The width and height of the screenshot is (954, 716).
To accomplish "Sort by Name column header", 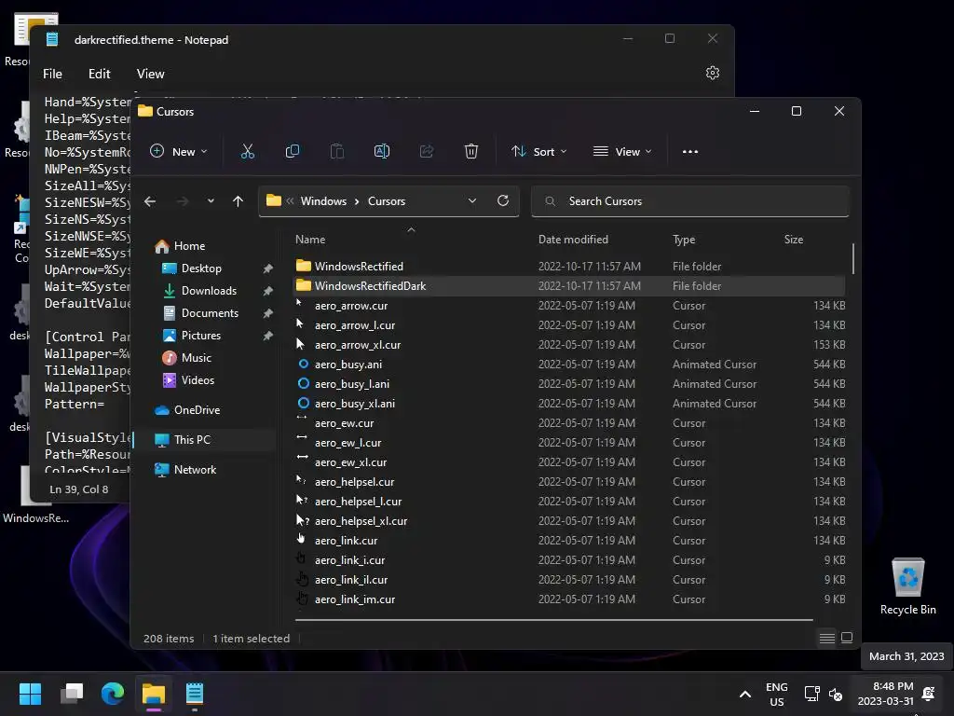I will [x=310, y=240].
